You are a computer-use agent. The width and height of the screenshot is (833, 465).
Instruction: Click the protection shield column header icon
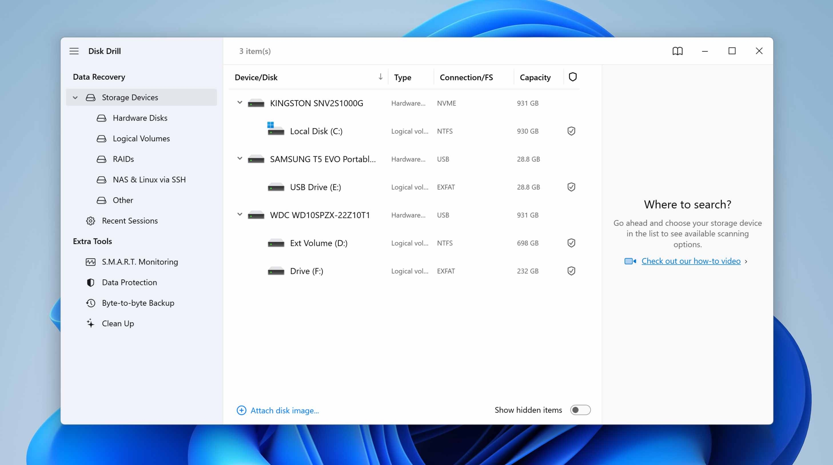(x=573, y=77)
